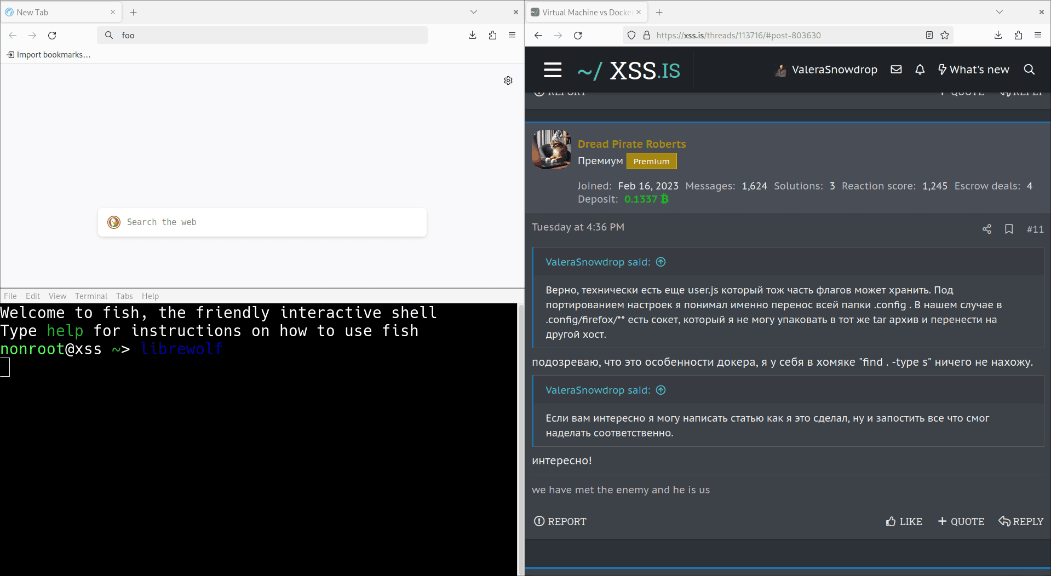Open the terminal File menu
Viewport: 1051px width, 576px height.
[x=10, y=296]
